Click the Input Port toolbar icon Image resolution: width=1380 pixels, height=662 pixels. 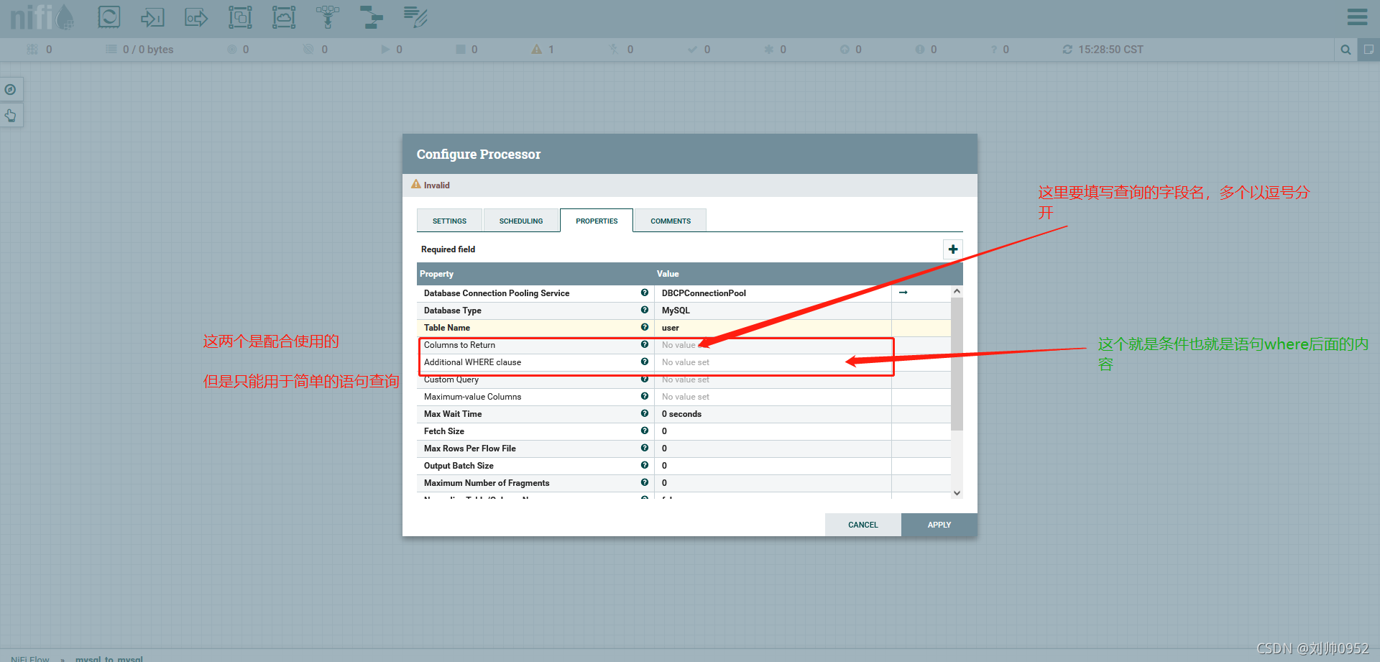pos(152,17)
